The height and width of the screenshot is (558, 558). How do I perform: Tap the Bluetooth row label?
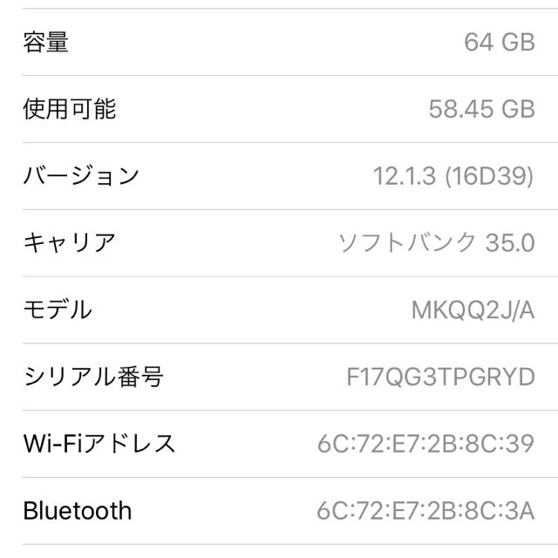(78, 511)
